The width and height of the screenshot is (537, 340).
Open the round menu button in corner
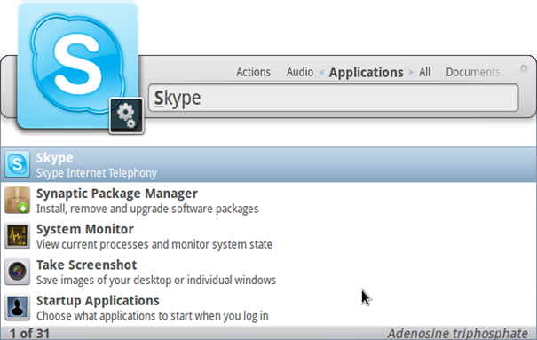click(524, 68)
